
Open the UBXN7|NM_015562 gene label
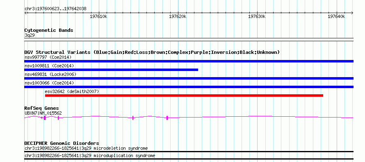click(43, 113)
